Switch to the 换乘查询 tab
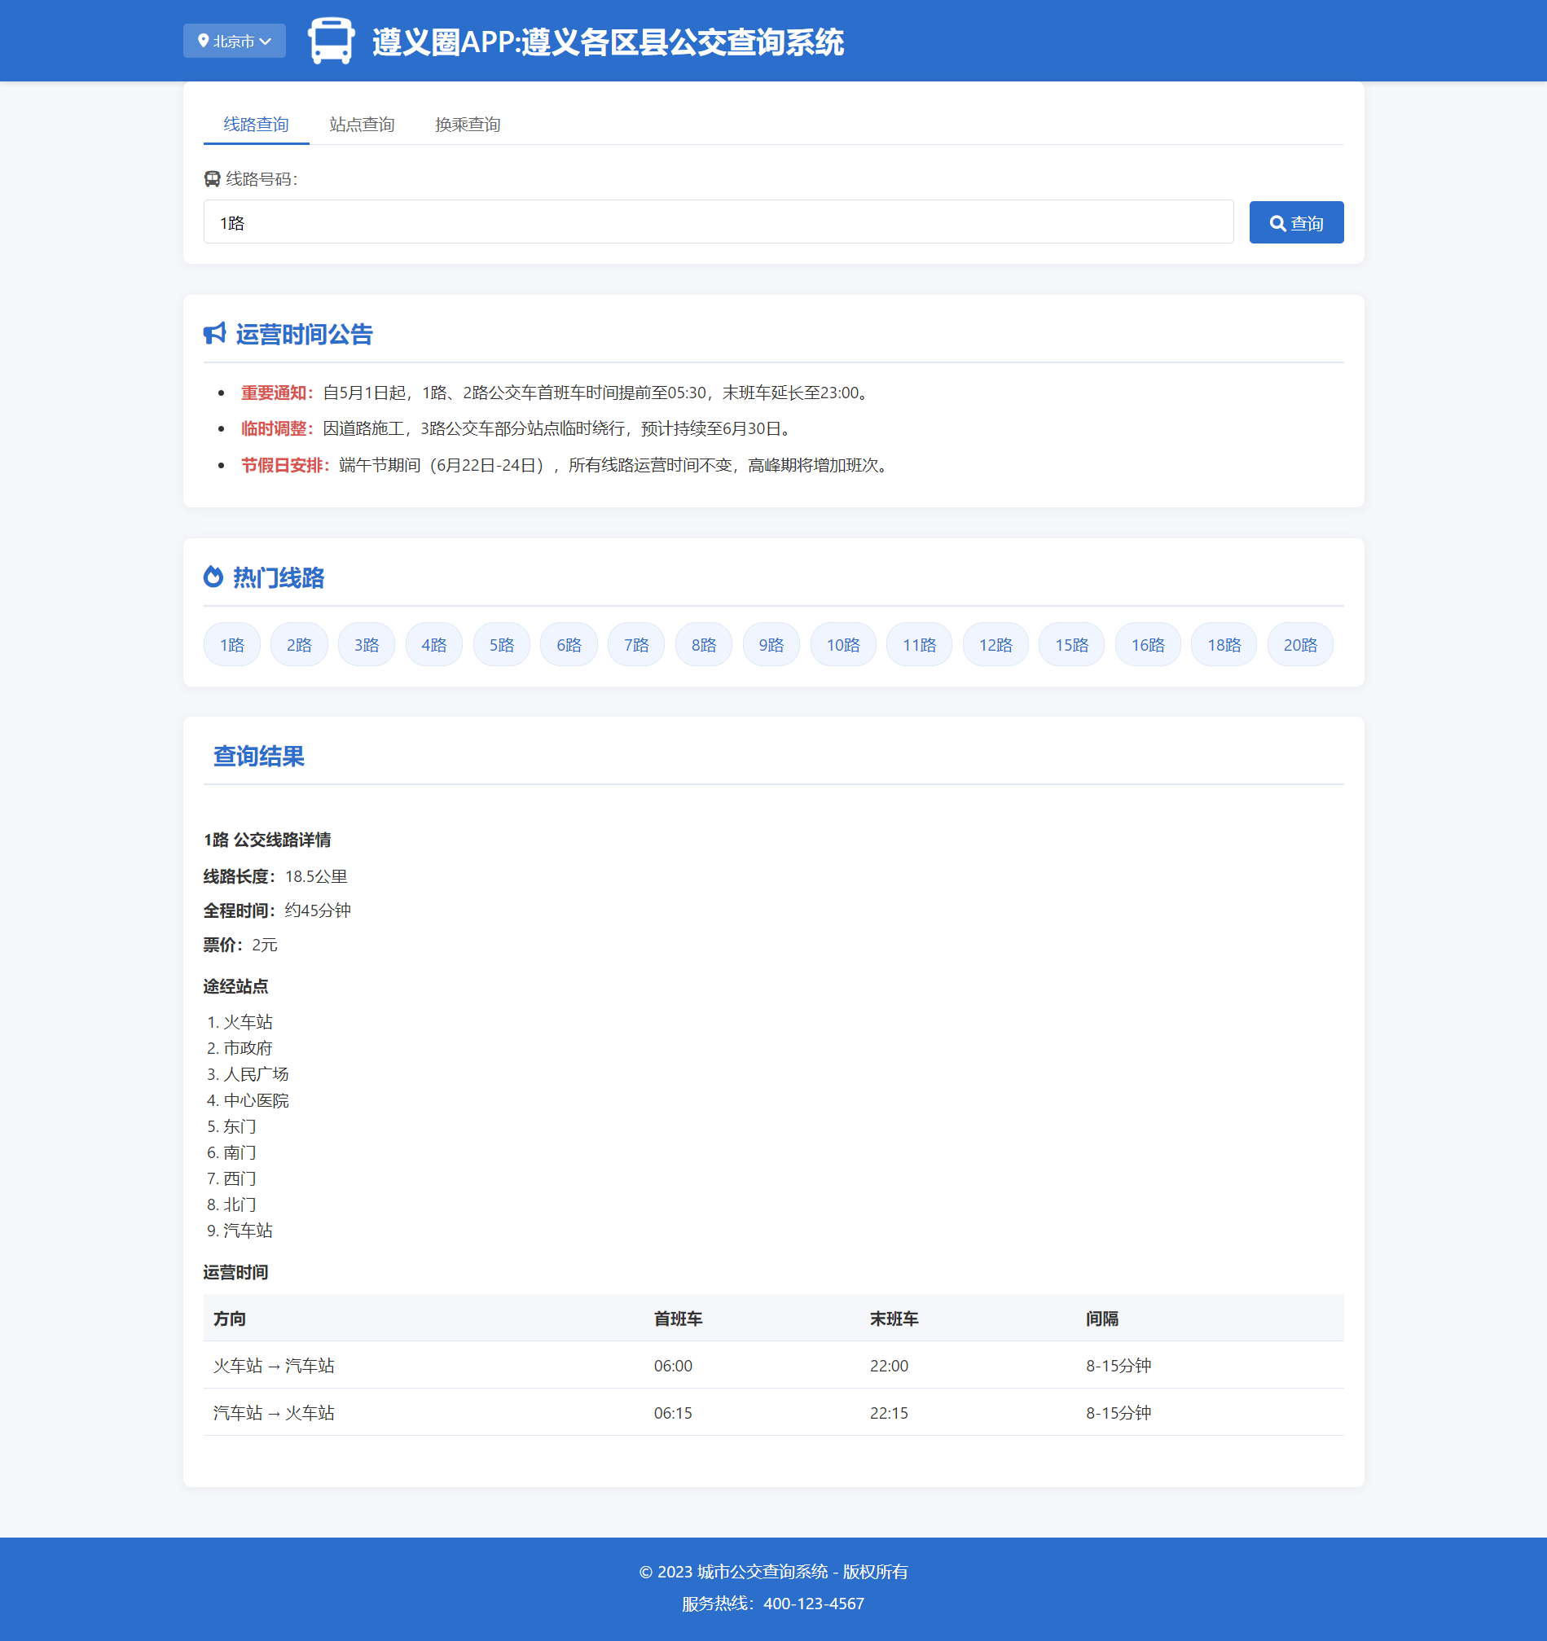The image size is (1547, 1641). [x=468, y=125]
